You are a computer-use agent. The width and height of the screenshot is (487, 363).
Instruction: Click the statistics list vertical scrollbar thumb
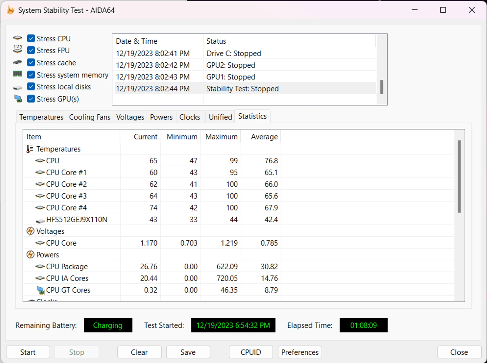459,176
